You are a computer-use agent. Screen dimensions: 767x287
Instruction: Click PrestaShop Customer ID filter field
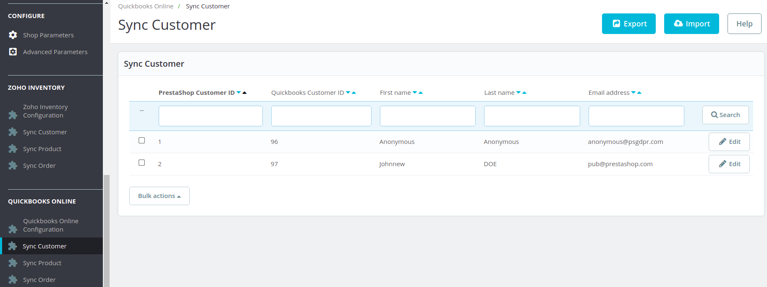[x=211, y=116]
